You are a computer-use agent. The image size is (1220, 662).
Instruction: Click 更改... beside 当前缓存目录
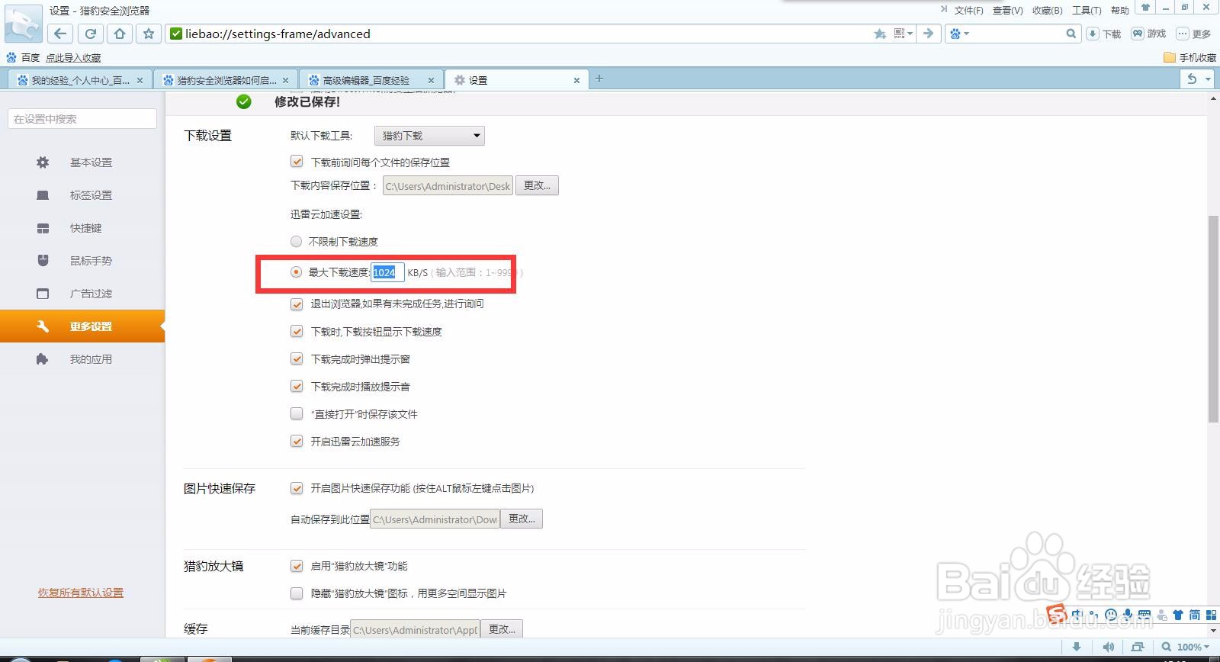[x=502, y=629]
